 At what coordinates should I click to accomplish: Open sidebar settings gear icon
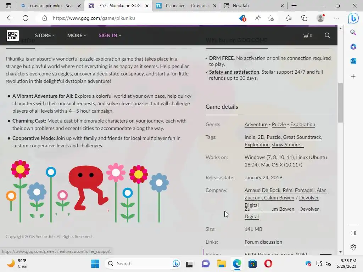coord(353,247)
